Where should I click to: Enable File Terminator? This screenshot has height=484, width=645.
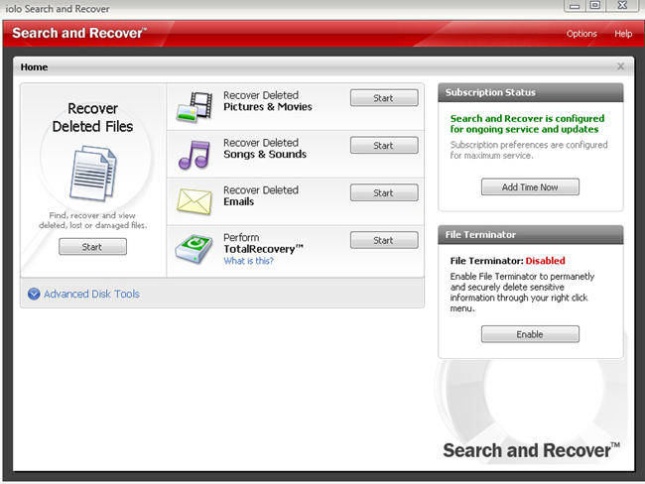pos(530,334)
